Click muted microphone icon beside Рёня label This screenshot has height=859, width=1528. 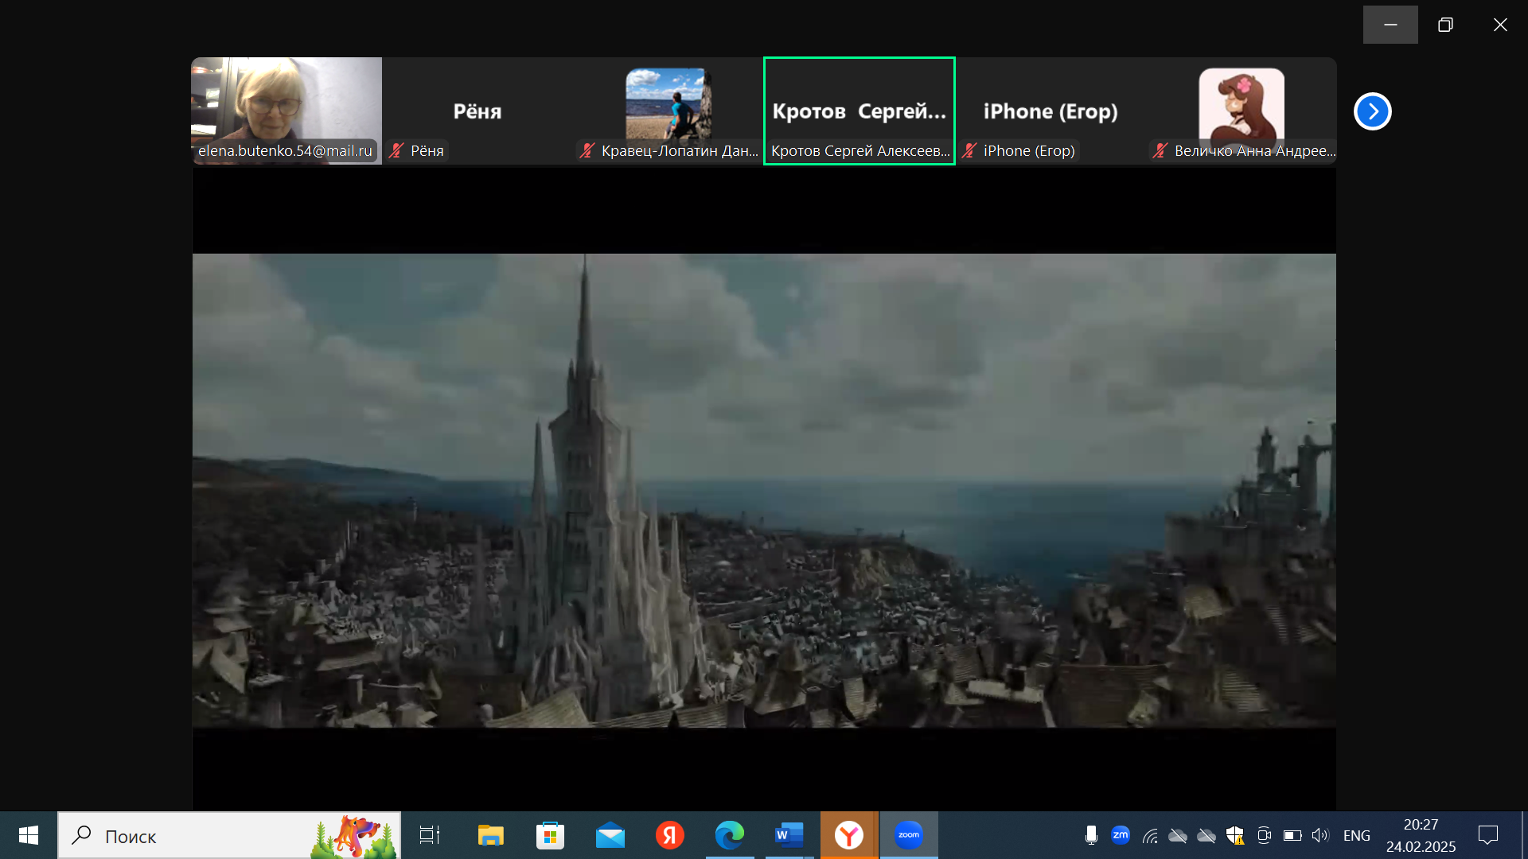click(396, 150)
